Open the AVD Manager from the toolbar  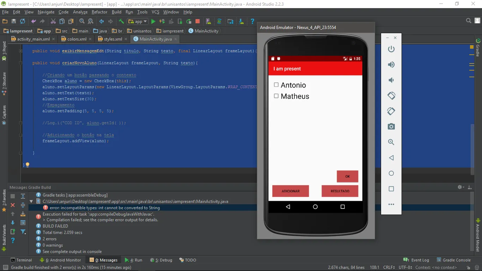click(208, 22)
